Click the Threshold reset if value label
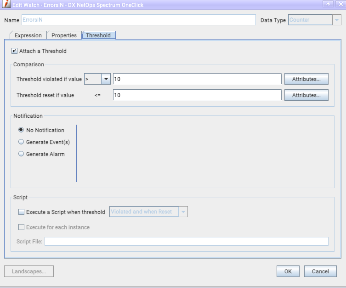The height and width of the screenshot is (288, 346). click(45, 95)
